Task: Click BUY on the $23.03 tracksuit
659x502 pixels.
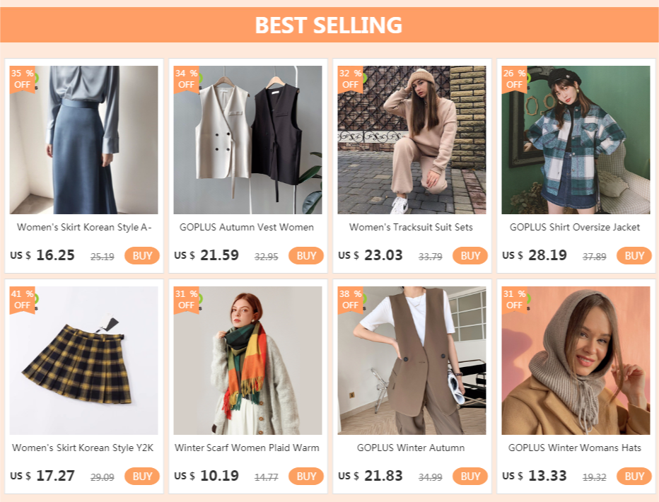Action: tap(470, 256)
